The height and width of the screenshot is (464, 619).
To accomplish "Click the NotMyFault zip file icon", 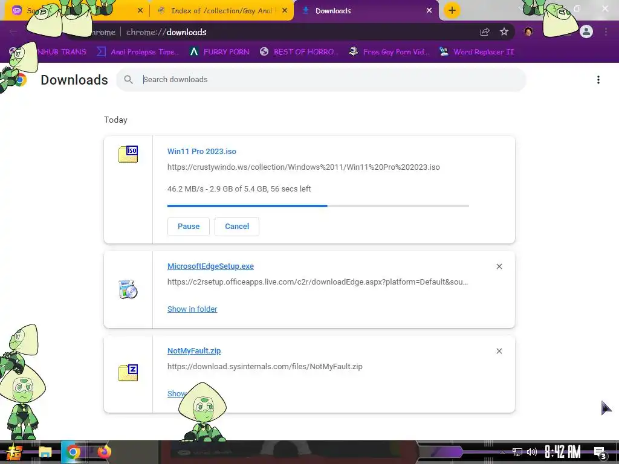I will point(128,372).
